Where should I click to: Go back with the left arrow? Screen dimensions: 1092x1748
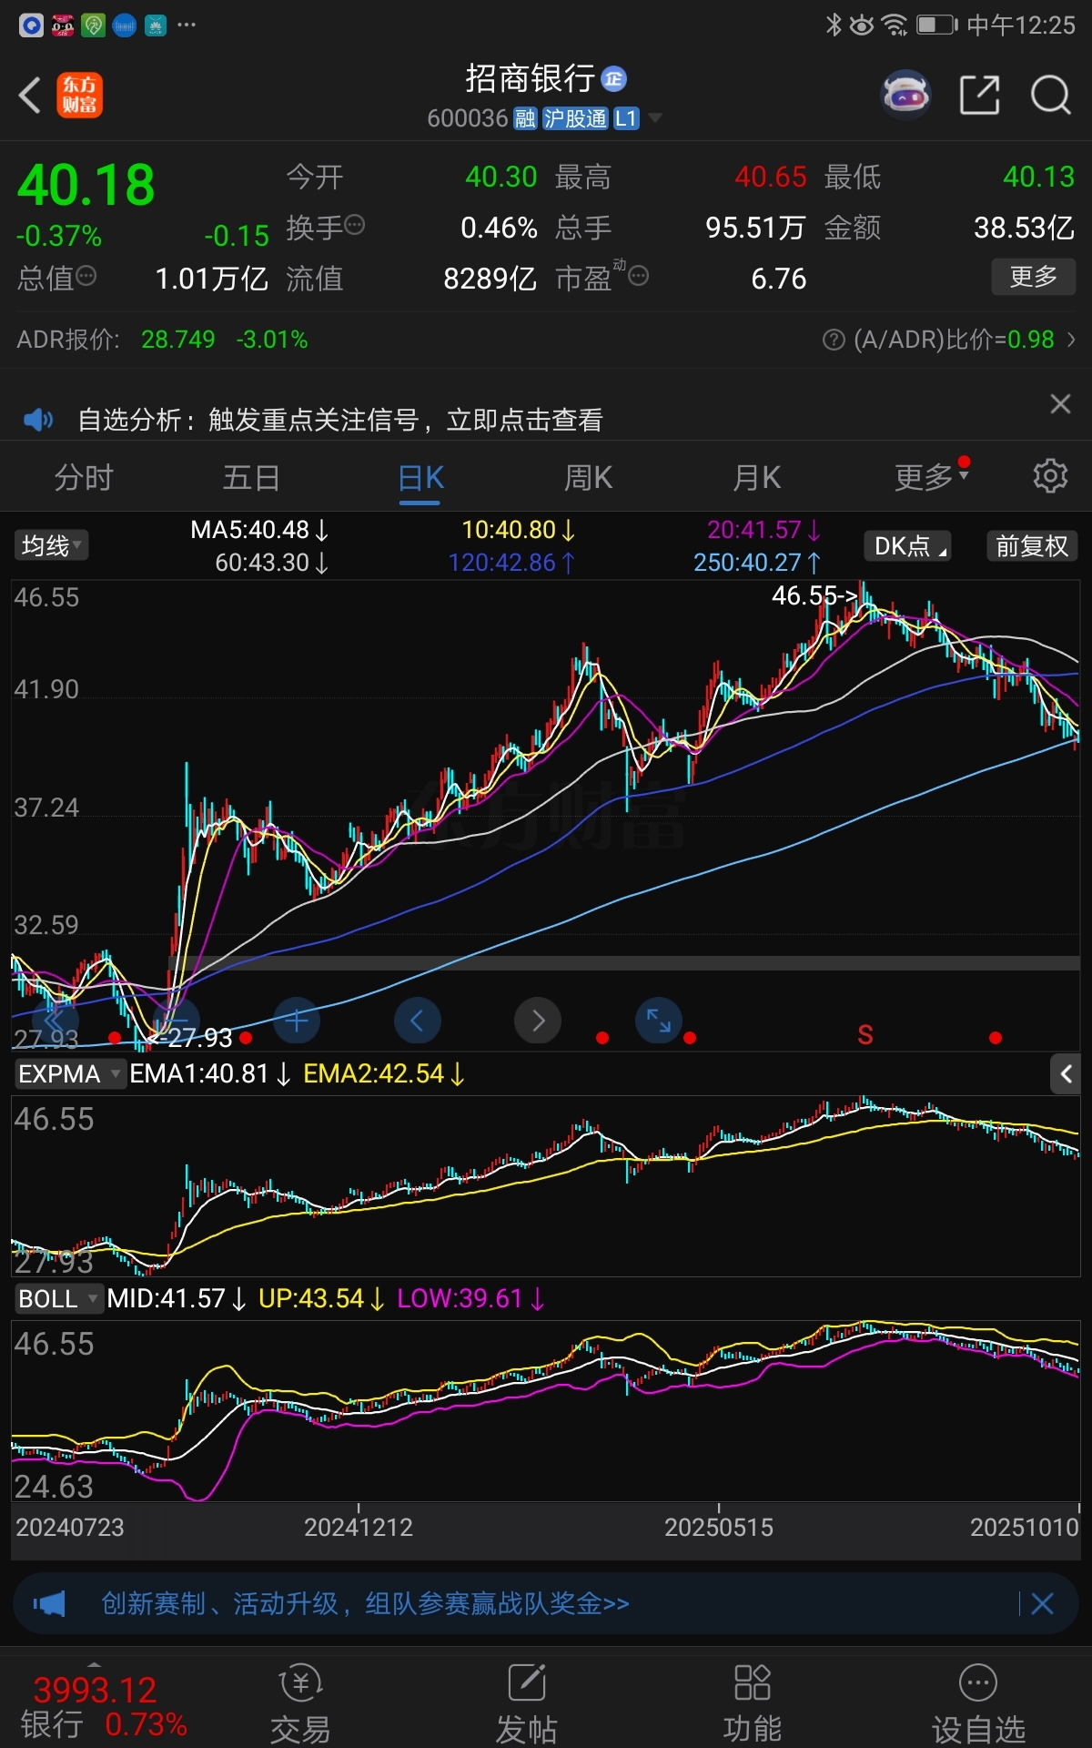point(30,95)
